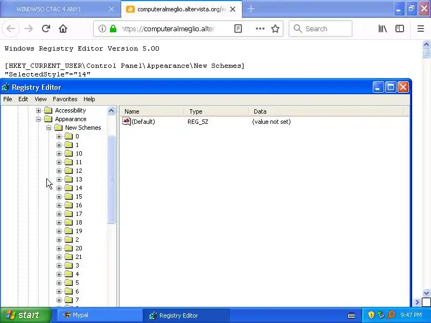Viewport: 431px width, 323px height.
Task: Open Firefox home page icon
Action: click(x=63, y=29)
